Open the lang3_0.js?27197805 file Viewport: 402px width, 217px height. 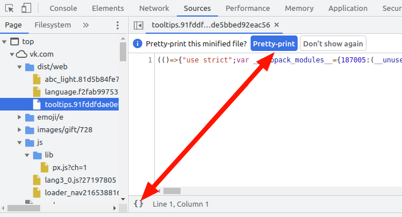coord(80,180)
